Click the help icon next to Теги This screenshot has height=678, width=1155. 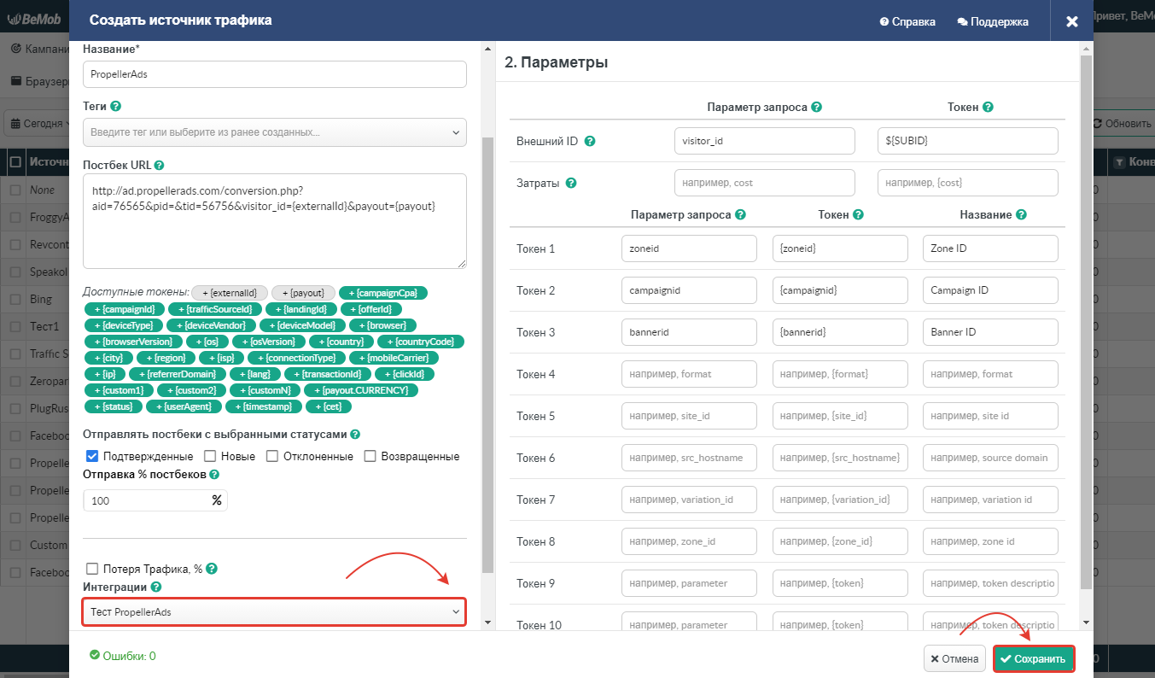pos(116,107)
